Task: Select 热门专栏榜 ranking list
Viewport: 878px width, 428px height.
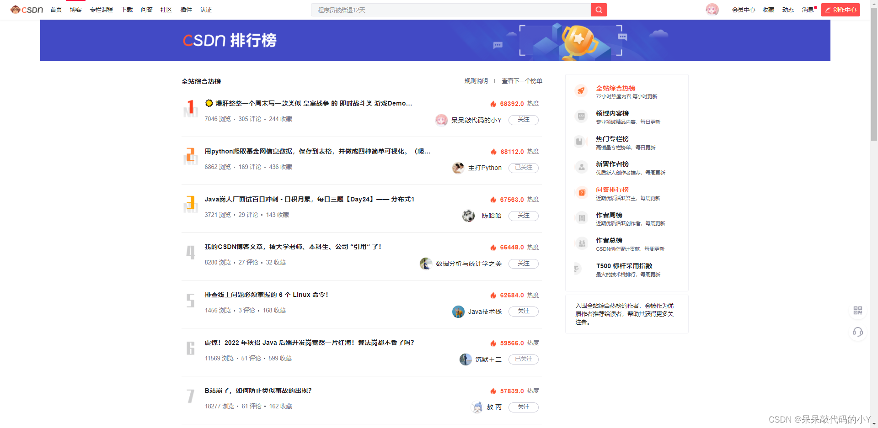Action: tap(612, 139)
